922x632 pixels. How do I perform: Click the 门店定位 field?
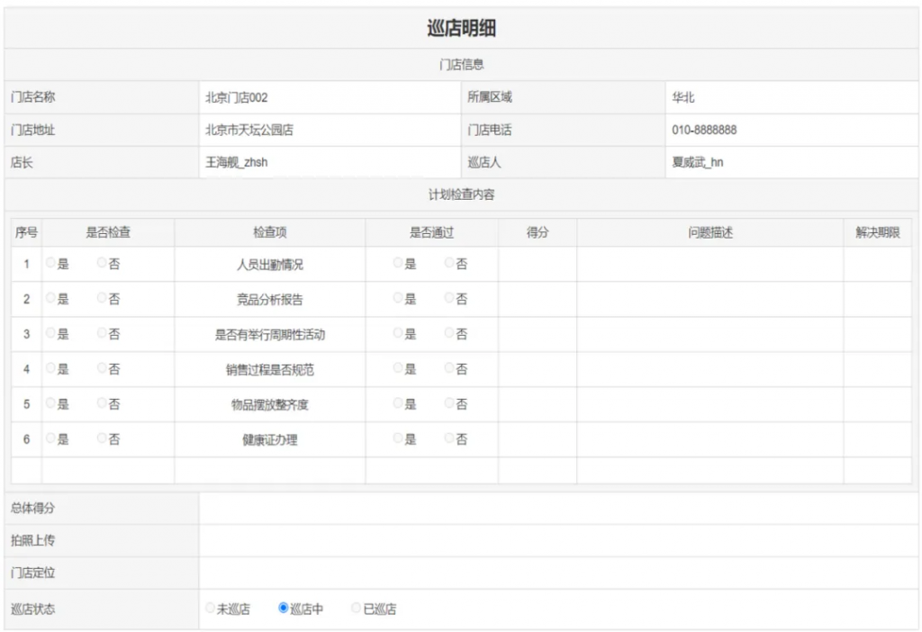pyautogui.click(x=558, y=573)
